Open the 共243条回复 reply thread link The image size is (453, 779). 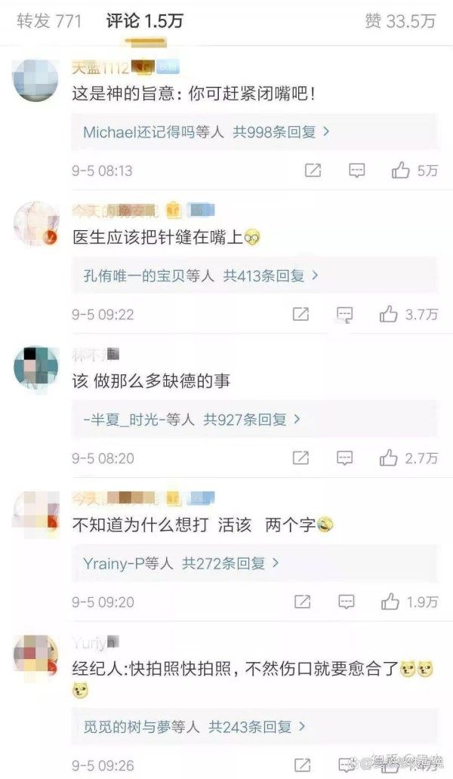(x=256, y=726)
